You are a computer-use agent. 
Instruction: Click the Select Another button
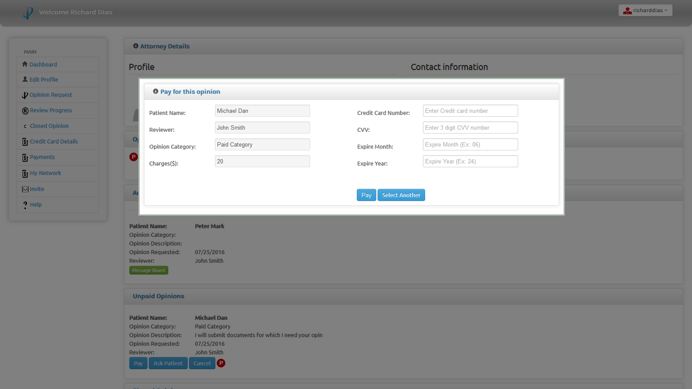click(x=401, y=195)
